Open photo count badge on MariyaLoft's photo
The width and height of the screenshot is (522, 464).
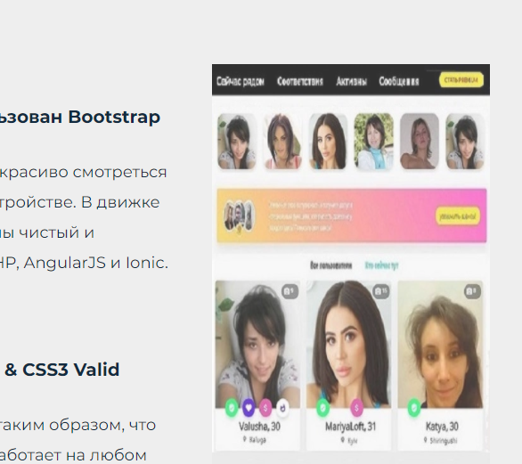pyautogui.click(x=381, y=291)
